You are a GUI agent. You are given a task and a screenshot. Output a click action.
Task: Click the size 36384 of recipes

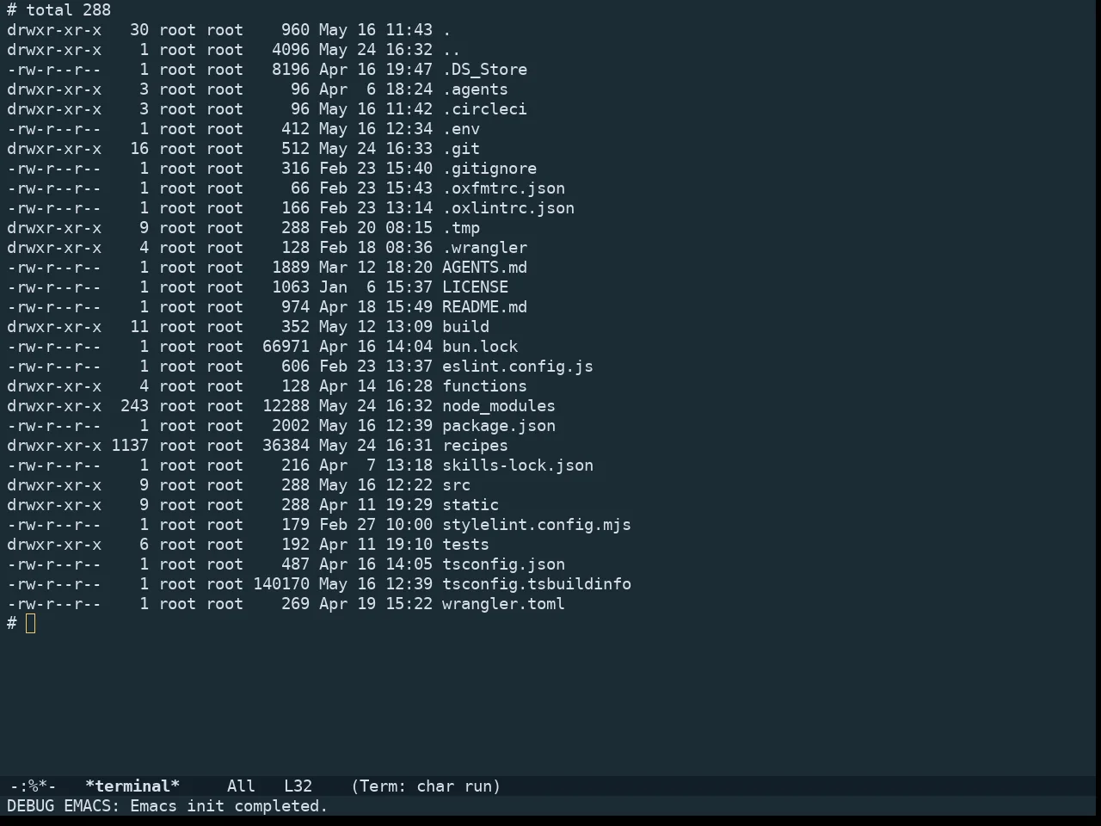286,446
